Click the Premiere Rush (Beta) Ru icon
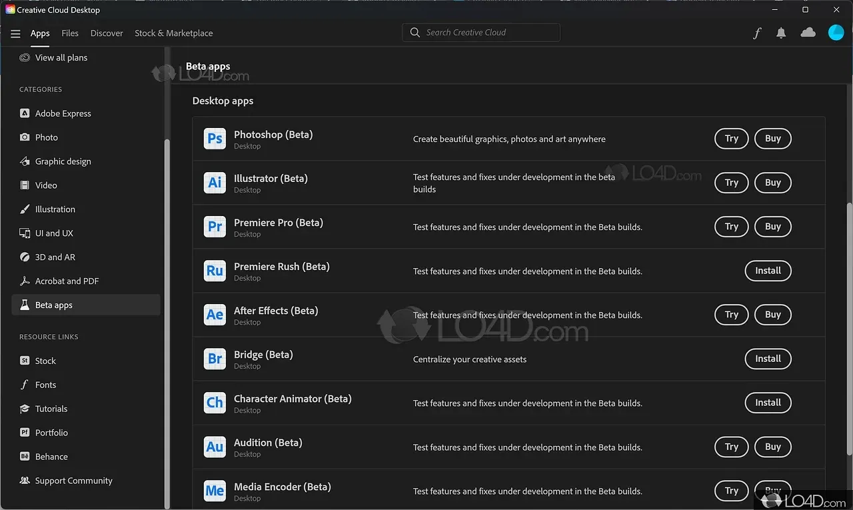Viewport: 853px width, 510px height. [x=215, y=271]
